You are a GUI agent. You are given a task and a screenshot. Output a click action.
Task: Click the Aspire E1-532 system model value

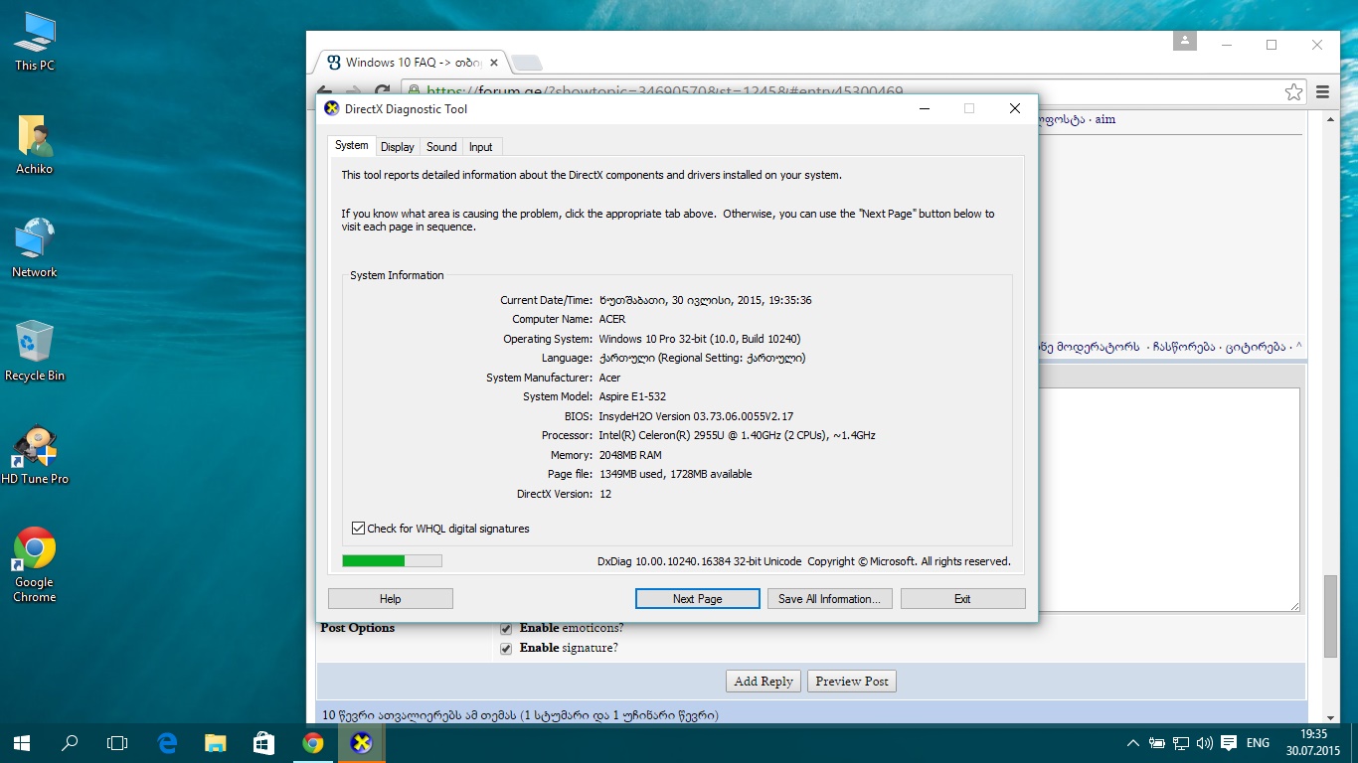pyautogui.click(x=632, y=396)
